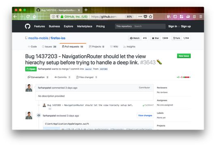
Task: Go back with the browser back arrow
Action: (15, 17)
